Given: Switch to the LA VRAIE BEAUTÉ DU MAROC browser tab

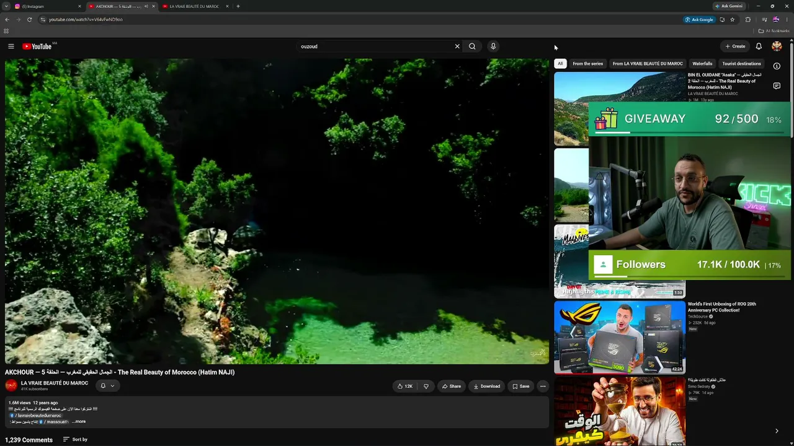Looking at the screenshot, I should [194, 6].
